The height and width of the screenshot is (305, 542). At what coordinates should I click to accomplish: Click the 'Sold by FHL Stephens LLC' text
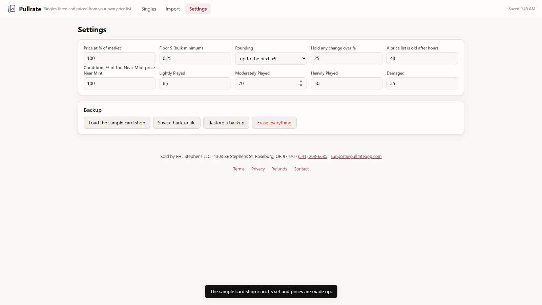click(185, 156)
